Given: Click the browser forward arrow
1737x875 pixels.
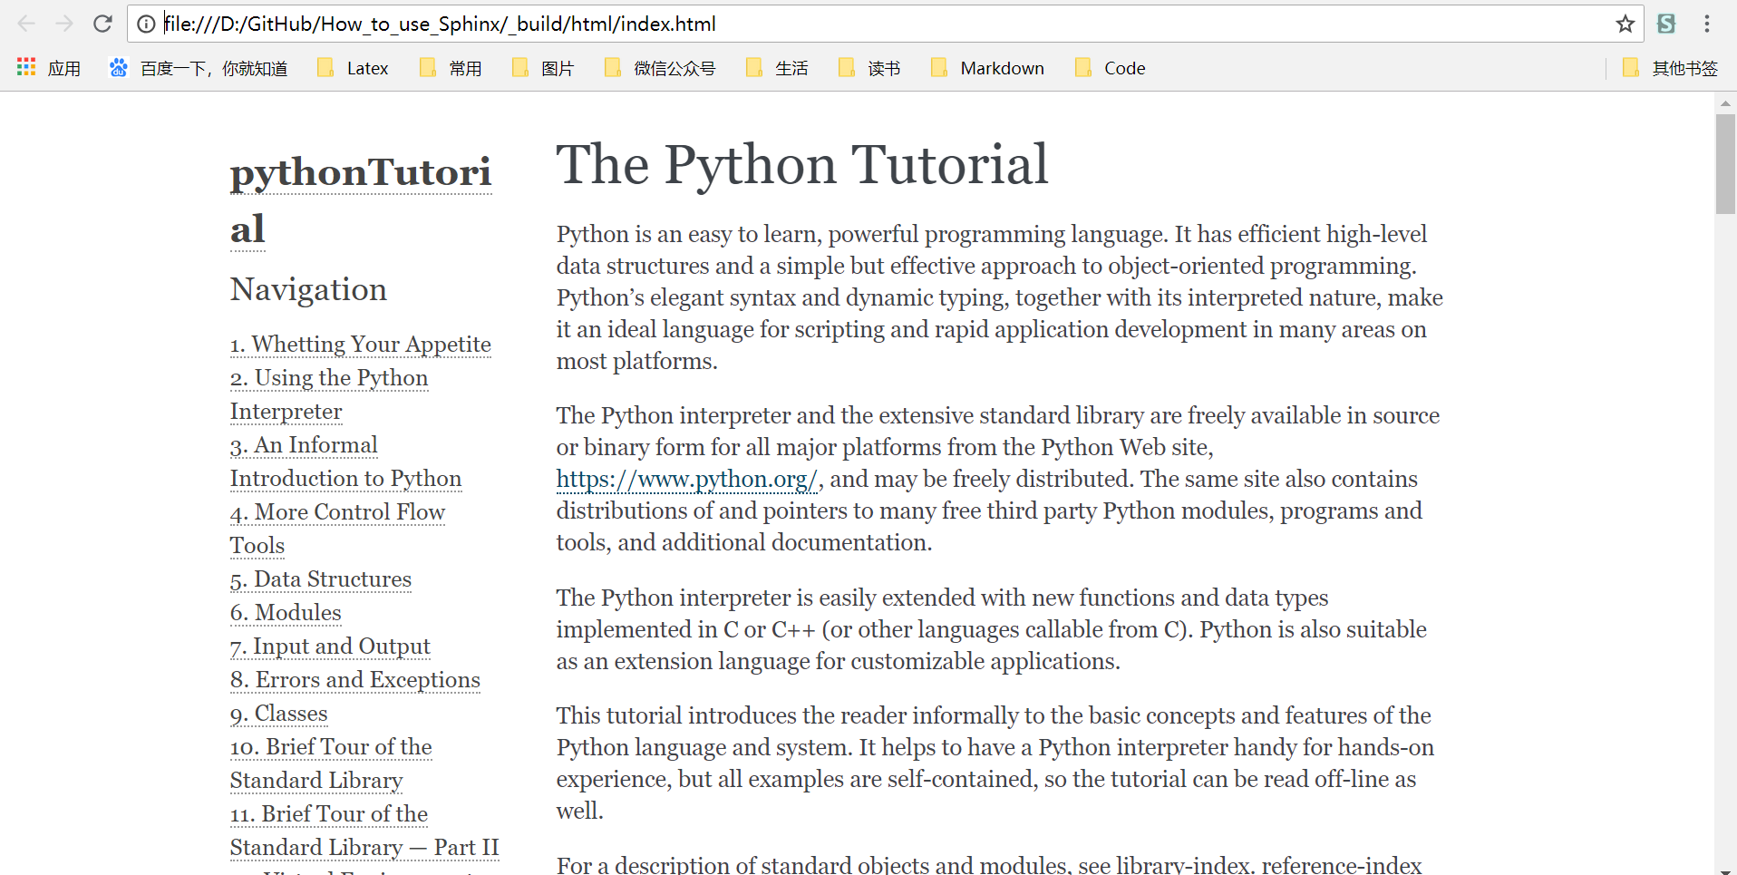Looking at the screenshot, I should 64,24.
